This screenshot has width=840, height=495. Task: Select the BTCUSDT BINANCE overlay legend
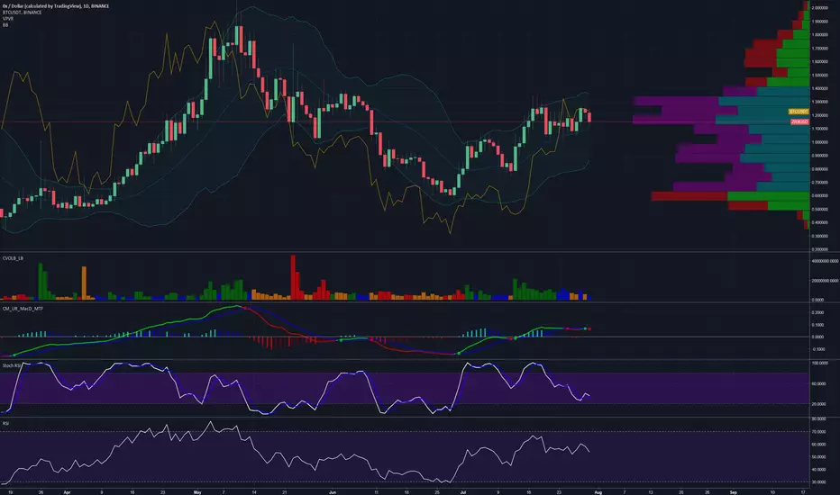22,13
